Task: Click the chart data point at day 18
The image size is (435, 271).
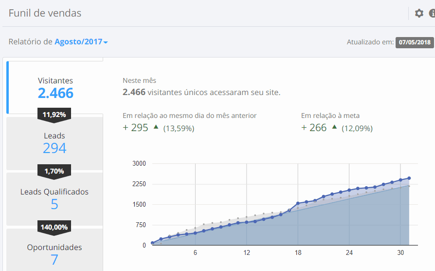Action: tap(298, 203)
